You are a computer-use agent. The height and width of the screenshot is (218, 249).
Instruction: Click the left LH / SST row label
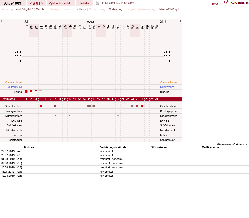(17, 121)
